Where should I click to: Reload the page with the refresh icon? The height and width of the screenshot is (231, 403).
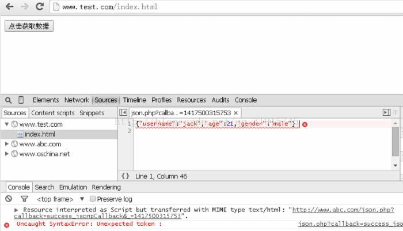click(x=40, y=6)
